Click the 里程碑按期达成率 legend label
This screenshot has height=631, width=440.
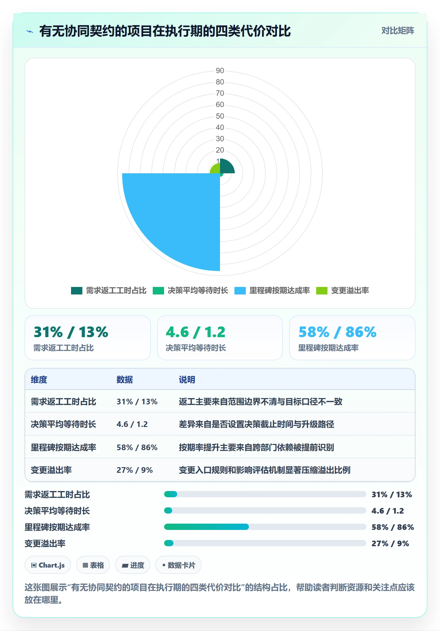tap(279, 291)
